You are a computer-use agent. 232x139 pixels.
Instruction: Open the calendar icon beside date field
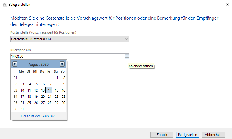pos(127,57)
